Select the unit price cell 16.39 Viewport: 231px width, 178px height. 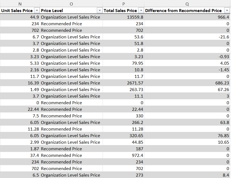20,83
